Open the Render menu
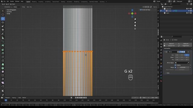 tap(12, 1)
